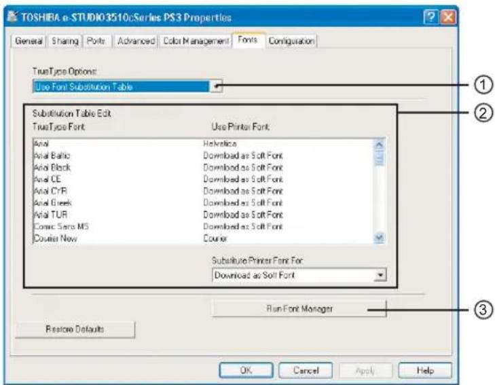The width and height of the screenshot is (495, 385).
Task: Click the font list scroll down arrow
Action: coord(379,238)
